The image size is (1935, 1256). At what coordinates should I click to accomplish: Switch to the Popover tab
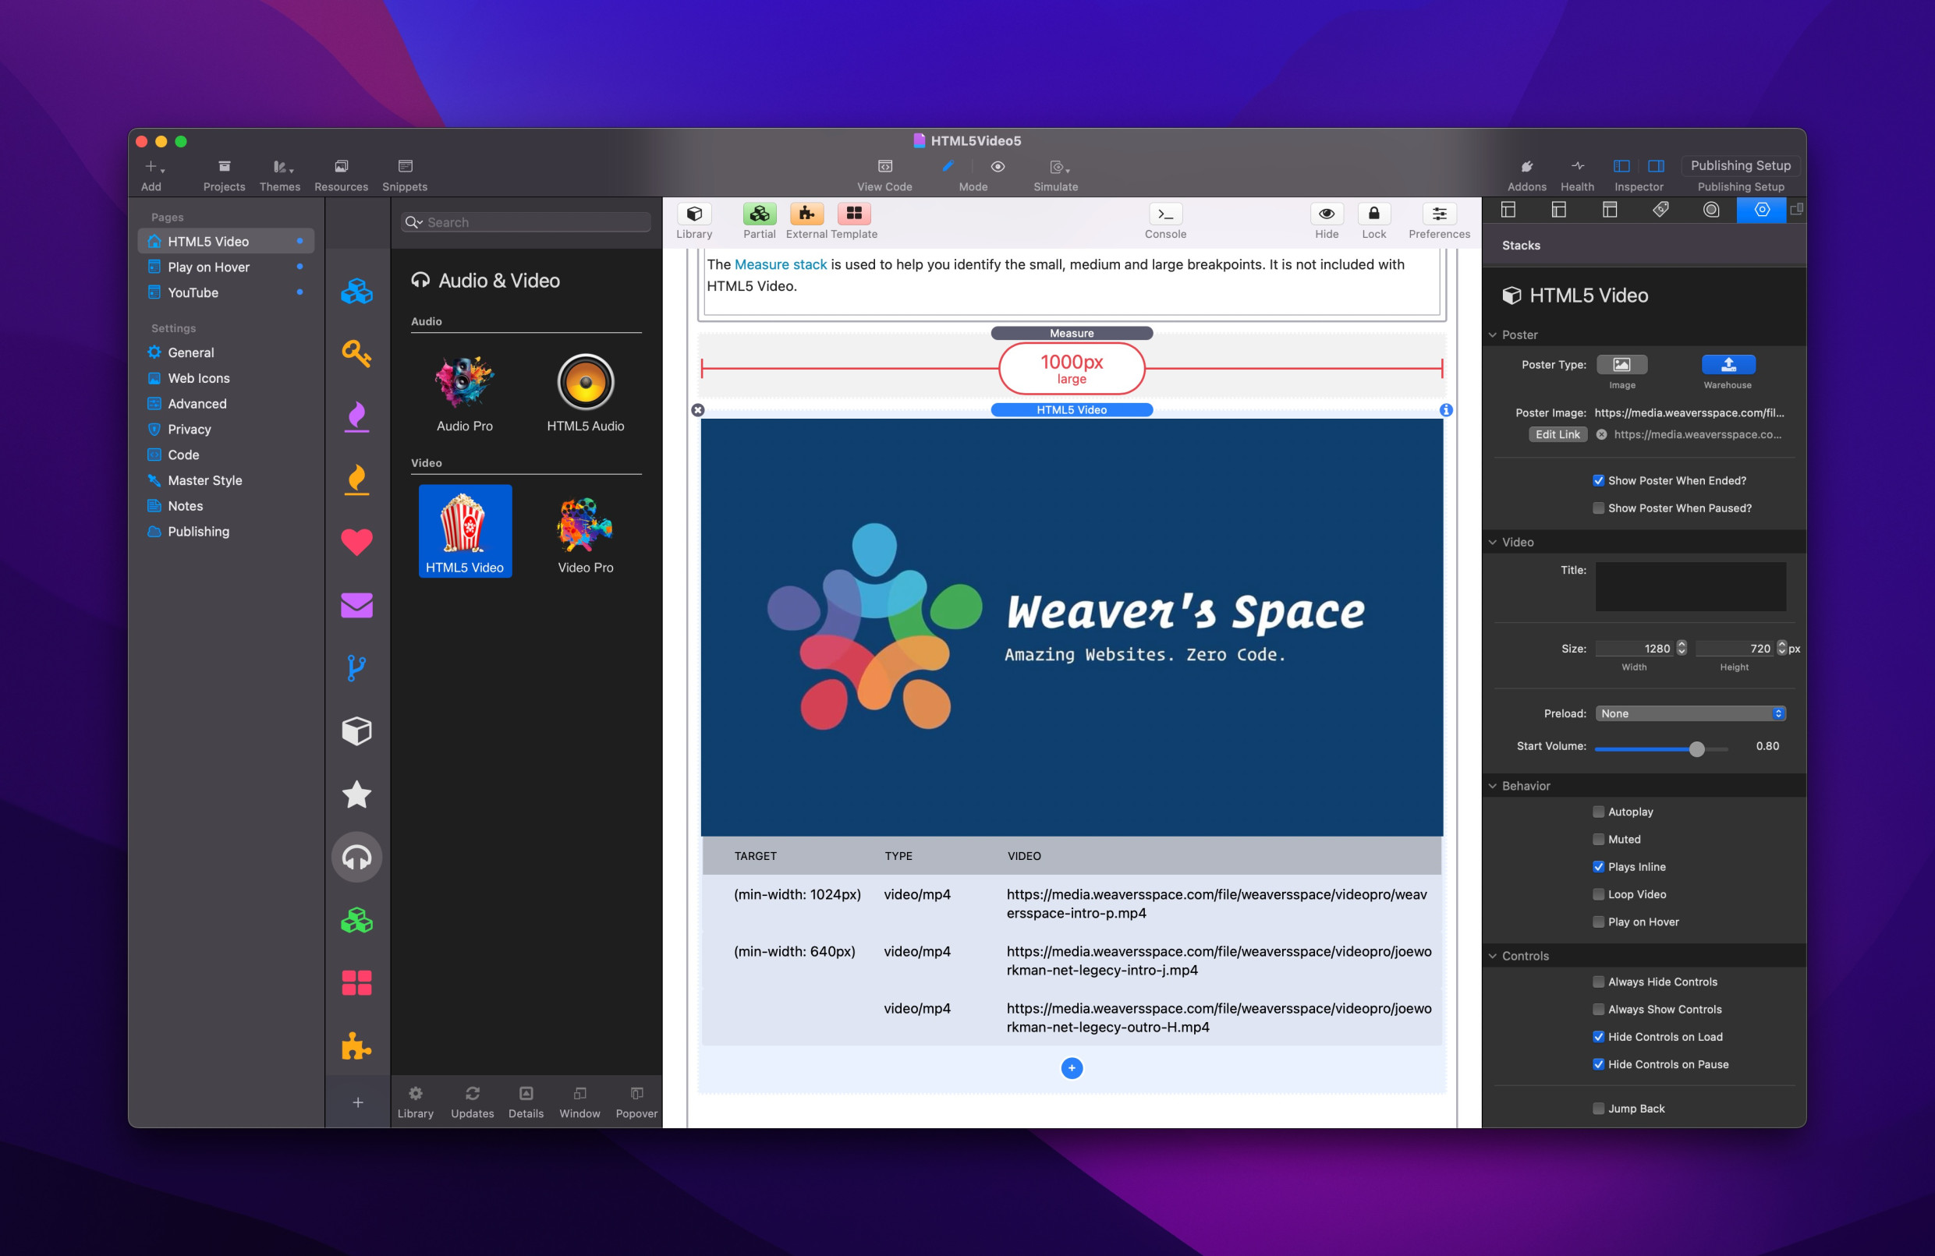636,1102
